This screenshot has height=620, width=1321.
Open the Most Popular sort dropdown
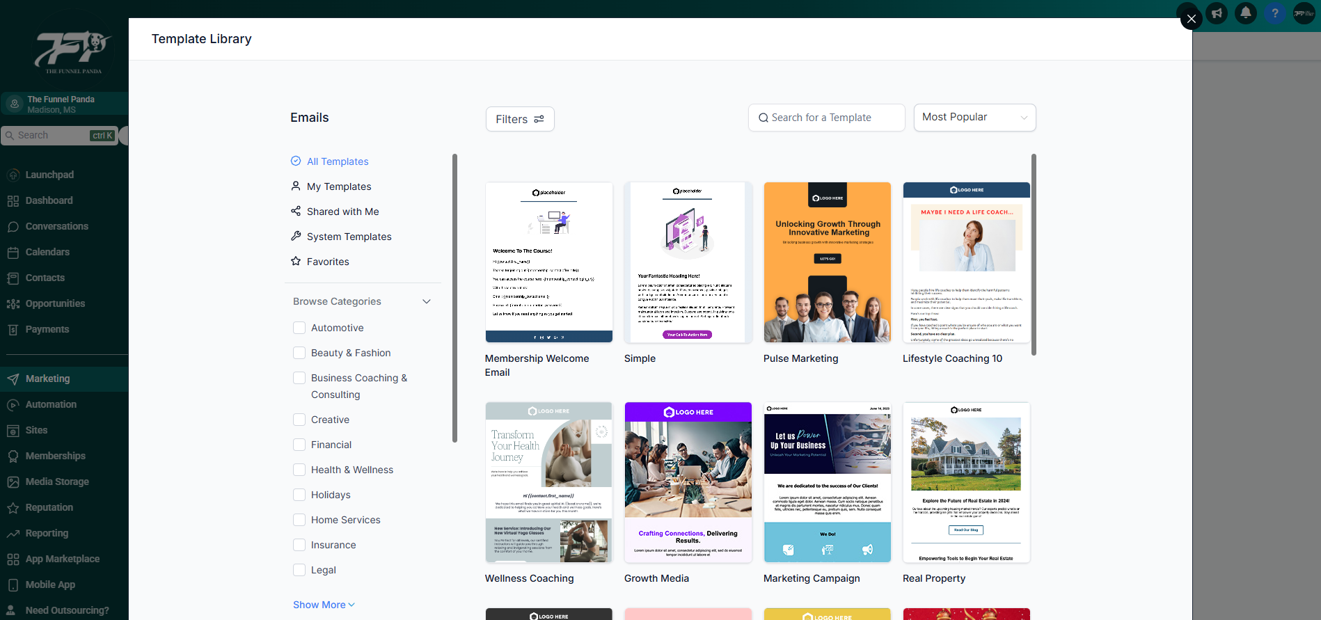point(974,118)
